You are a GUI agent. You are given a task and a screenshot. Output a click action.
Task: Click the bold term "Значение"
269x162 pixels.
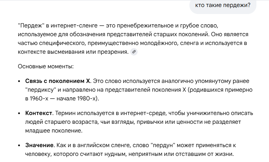[x=39, y=145]
